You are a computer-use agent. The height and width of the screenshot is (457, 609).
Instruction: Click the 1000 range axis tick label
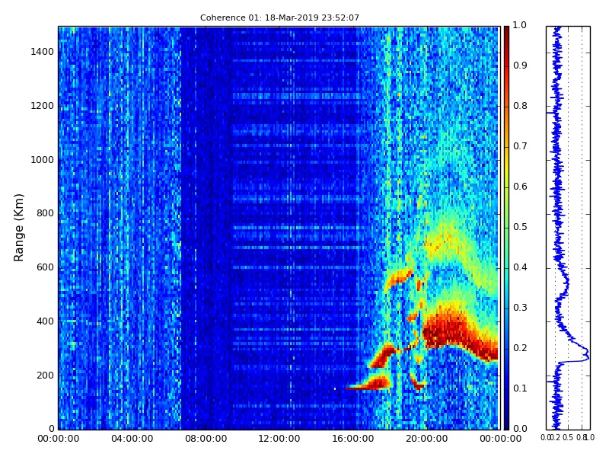(x=43, y=160)
